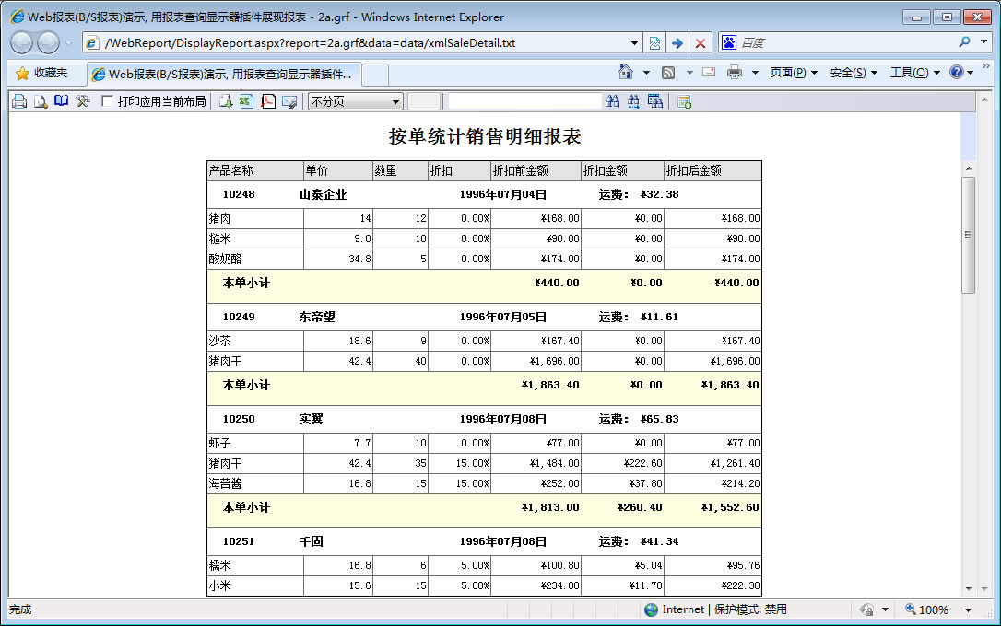Click the red X stop loading icon
1001x626 pixels.
coord(701,43)
